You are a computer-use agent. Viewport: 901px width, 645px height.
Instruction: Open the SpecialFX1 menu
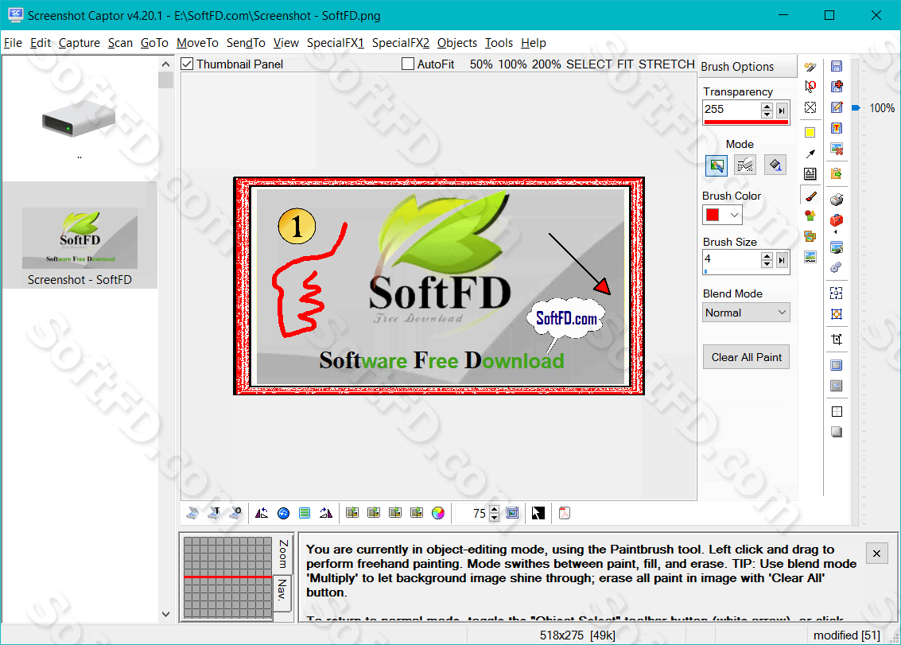[x=336, y=43]
